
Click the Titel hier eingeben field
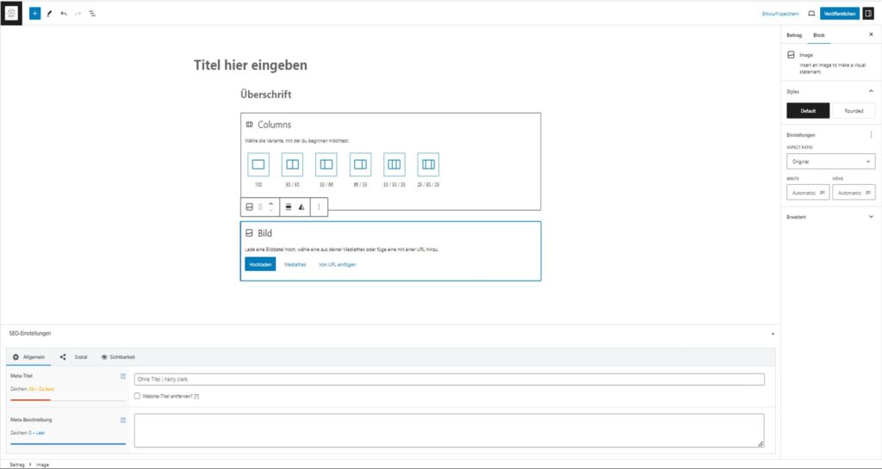click(x=251, y=65)
